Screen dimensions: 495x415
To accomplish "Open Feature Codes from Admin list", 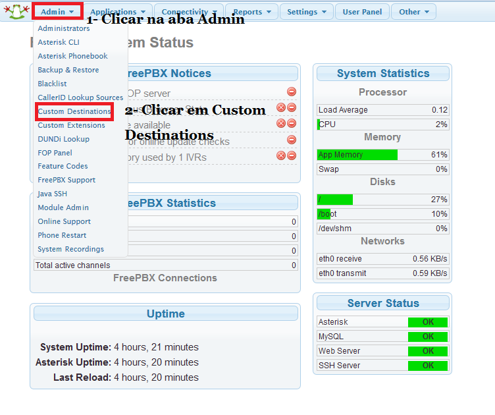I will coord(63,166).
